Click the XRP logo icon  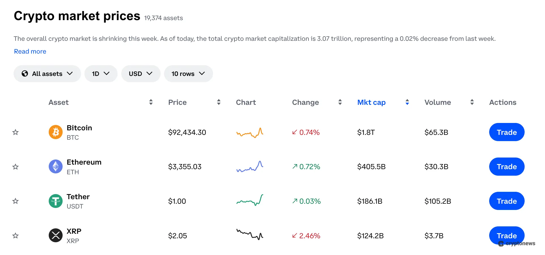point(56,235)
